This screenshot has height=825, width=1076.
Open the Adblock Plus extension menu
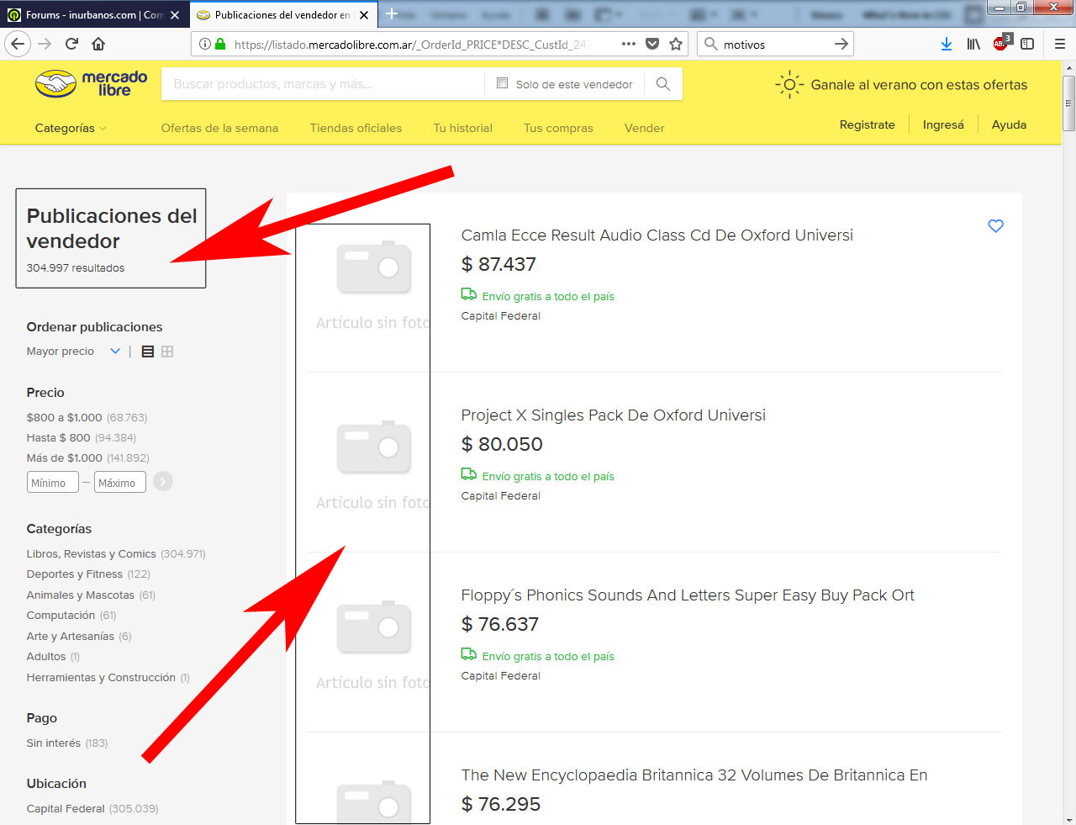pyautogui.click(x=1000, y=44)
